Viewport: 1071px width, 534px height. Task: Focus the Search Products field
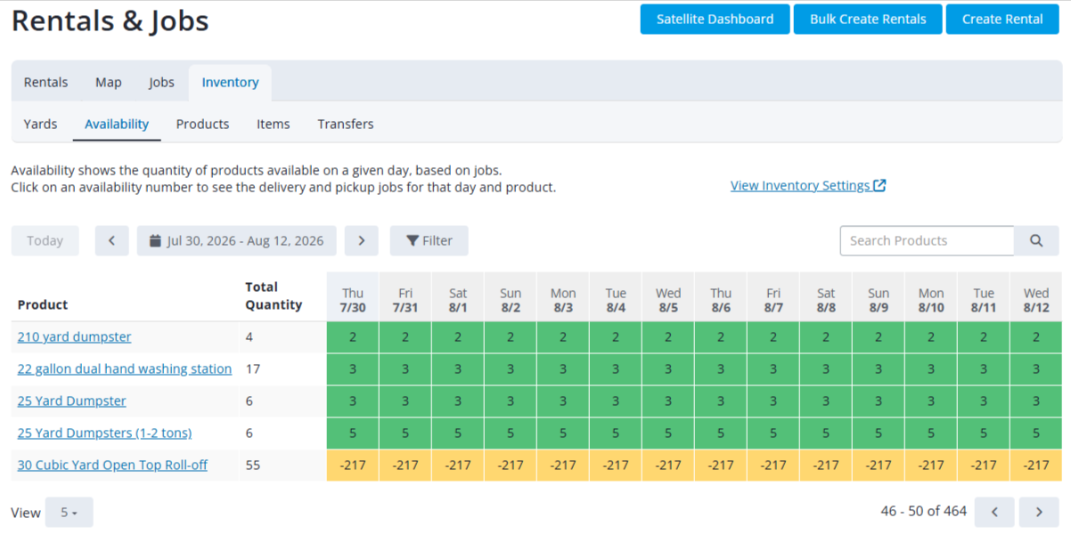927,240
